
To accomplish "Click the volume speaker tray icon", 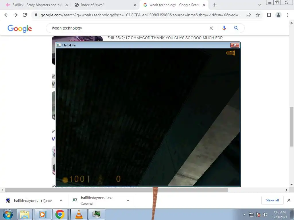I will [265, 215].
